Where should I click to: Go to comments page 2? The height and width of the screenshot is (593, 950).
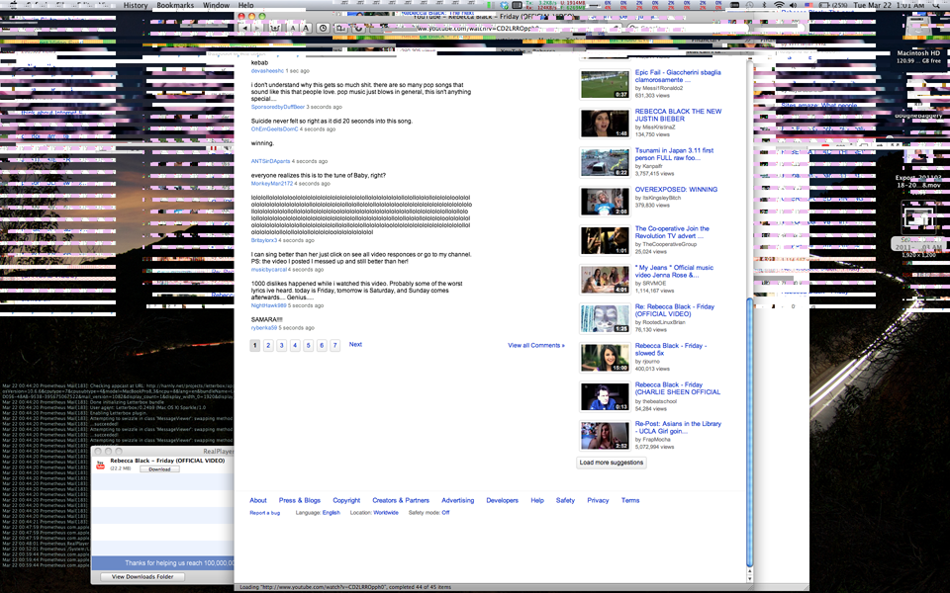268,345
